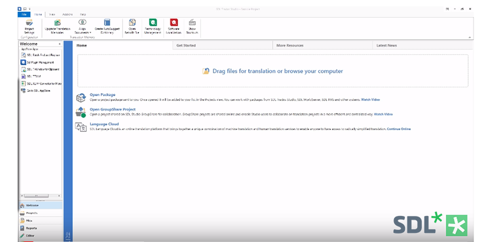
Task: Open the Add-Ins ribbon tab
Action: tap(67, 13)
